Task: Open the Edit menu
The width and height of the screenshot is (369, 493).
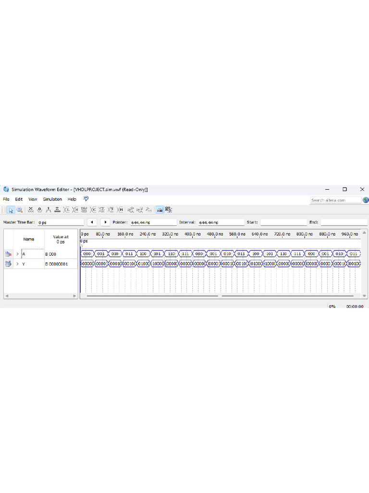Action: pyautogui.click(x=19, y=199)
